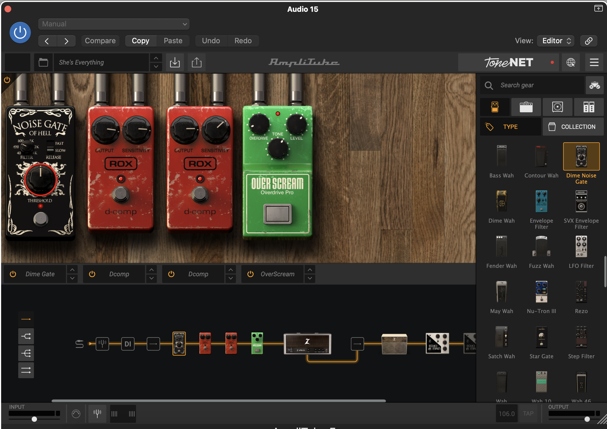The image size is (607, 429).
Task: Click the link chain icon
Action: [588, 41]
